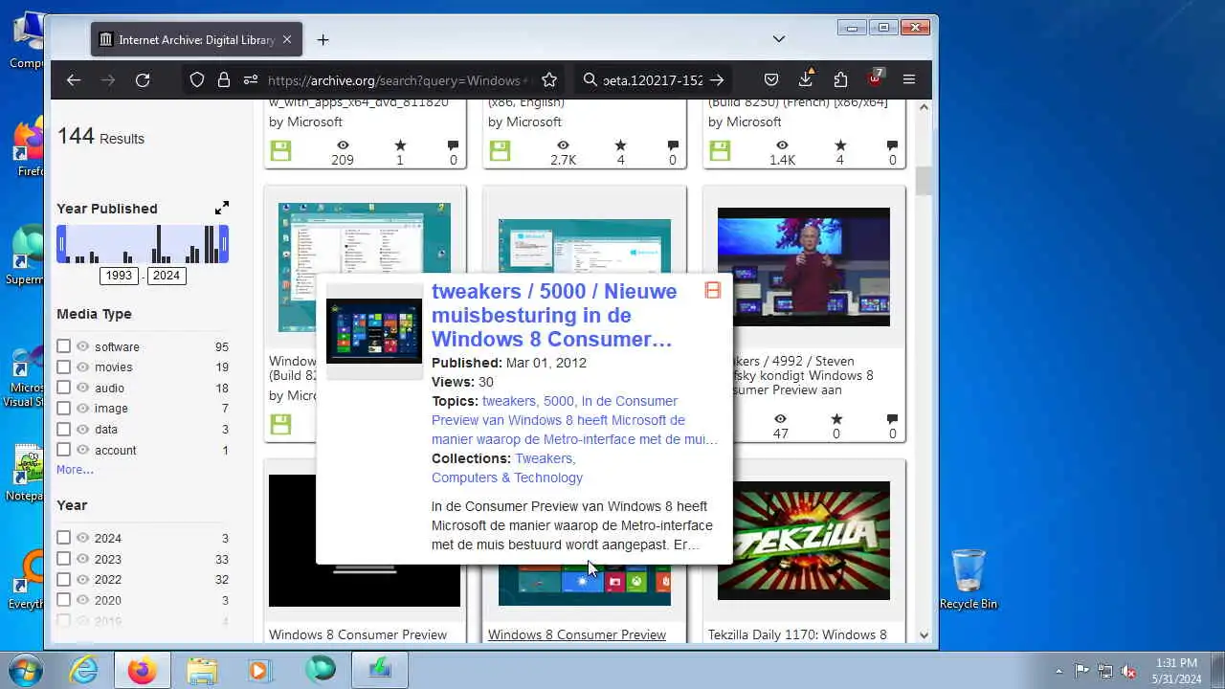Open the Recycle Bin on desktop

969,579
